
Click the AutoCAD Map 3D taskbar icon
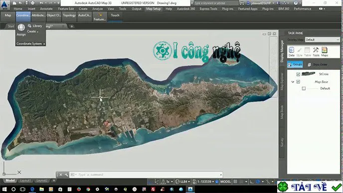pos(190,190)
